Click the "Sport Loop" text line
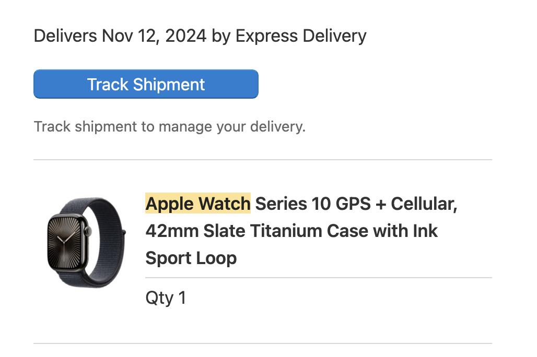Image resolution: width=537 pixels, height=357 pixels. [191, 258]
